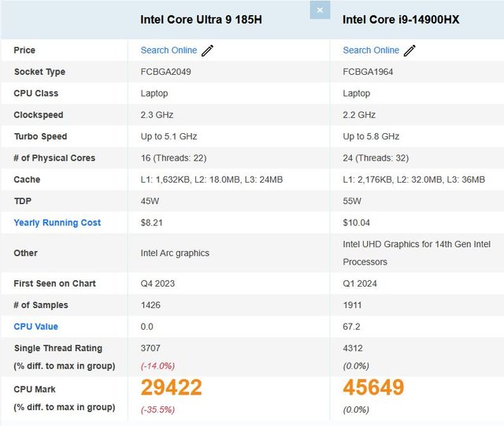Select the Intel Core Ultra 9 185H heading
The height and width of the screenshot is (426, 504).
tap(201, 20)
